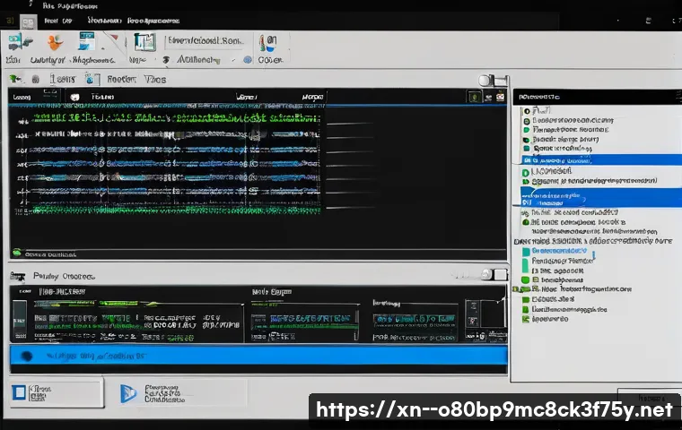
Task: Select the first highlighted blue row in right list
Action: (x=601, y=159)
